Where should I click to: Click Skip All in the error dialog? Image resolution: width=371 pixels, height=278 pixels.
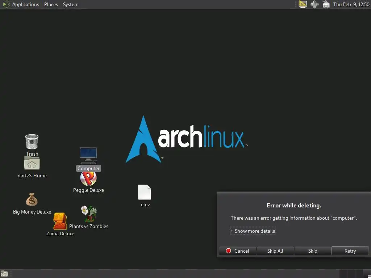point(275,251)
